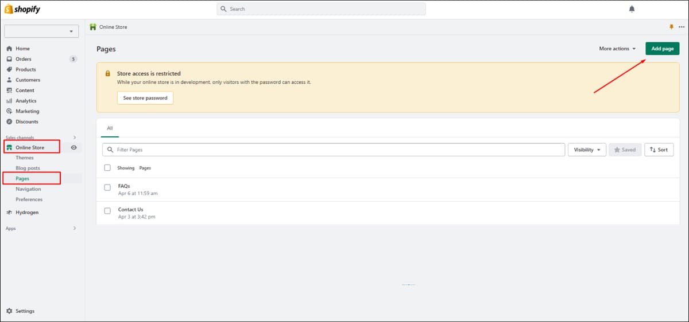This screenshot has height=322, width=689.
Task: Click the Sales channels label
Action: (20, 138)
